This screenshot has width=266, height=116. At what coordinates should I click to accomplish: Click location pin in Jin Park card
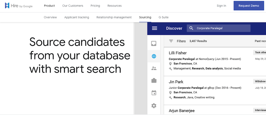pyautogui.click(x=170, y=93)
